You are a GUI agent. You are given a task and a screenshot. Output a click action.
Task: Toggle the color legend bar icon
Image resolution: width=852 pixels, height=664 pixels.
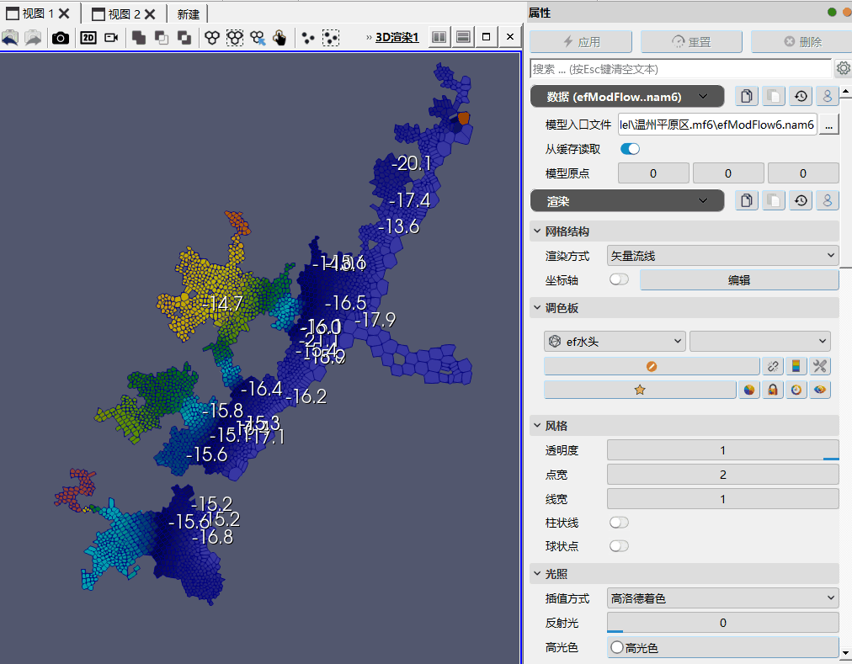(x=796, y=367)
